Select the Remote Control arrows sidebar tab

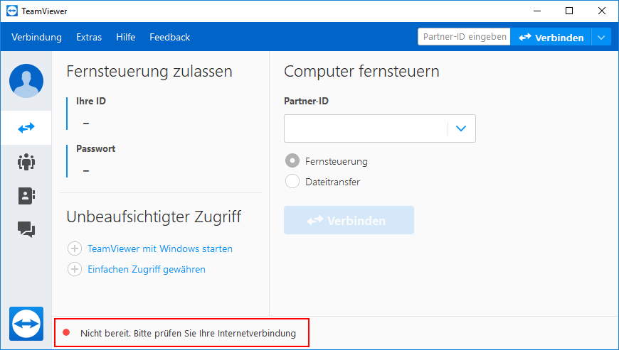(26, 128)
